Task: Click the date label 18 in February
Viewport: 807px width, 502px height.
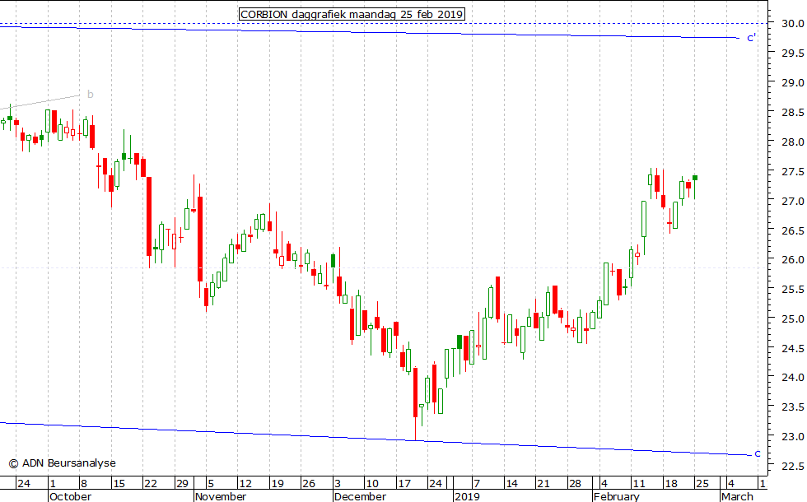Action: coord(670,484)
